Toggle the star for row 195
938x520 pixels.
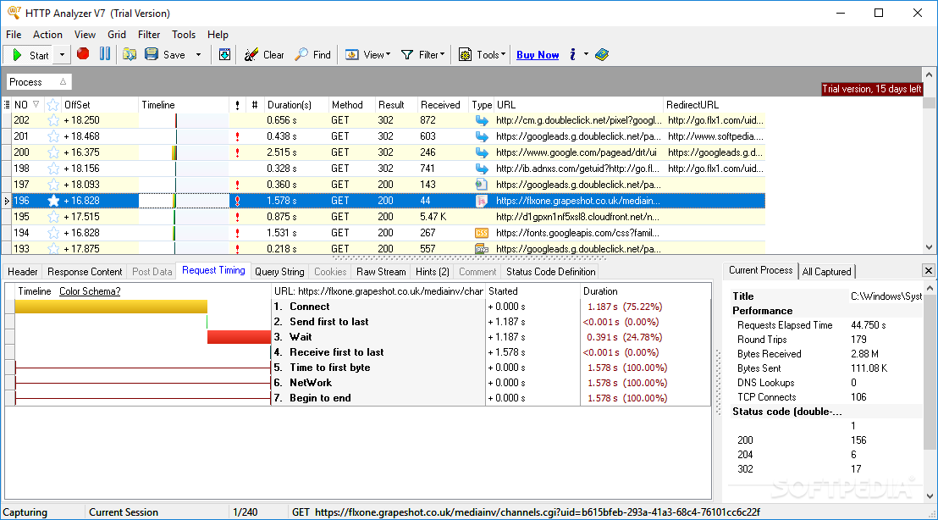coord(53,217)
